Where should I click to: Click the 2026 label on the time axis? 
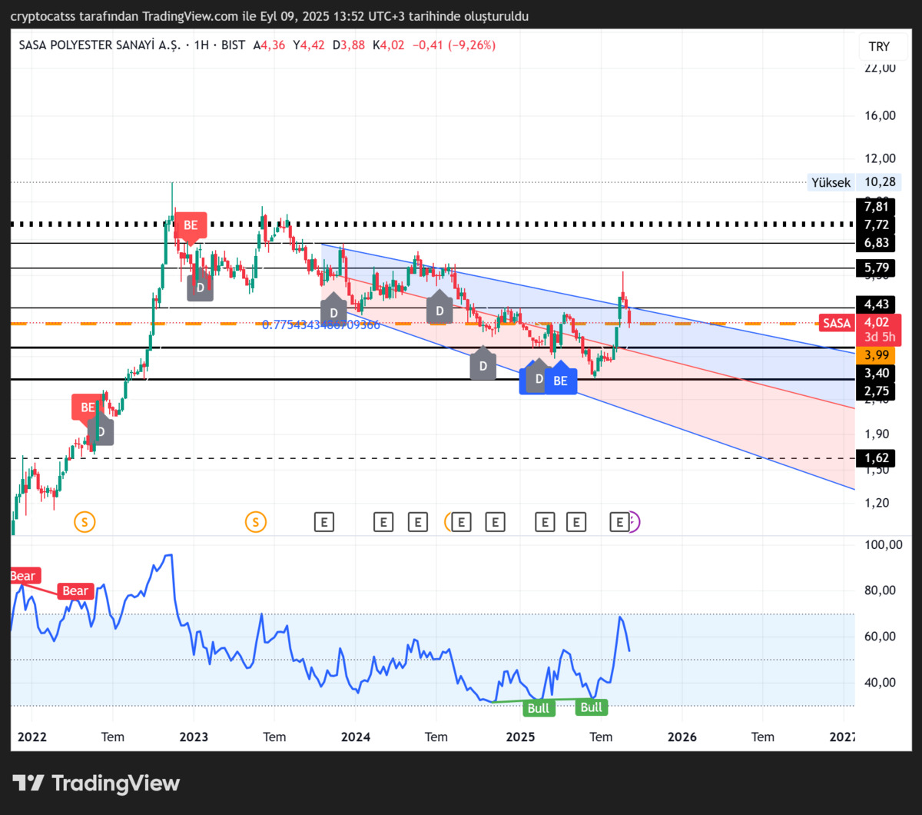tap(682, 737)
